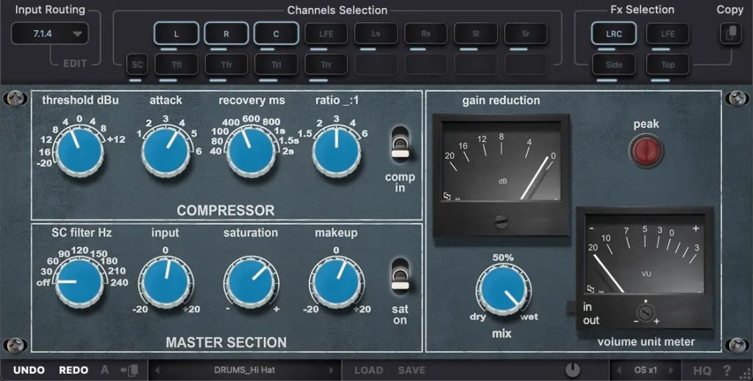753x381 pixels.
Task: Click the Copy settings icon
Action: tap(730, 33)
